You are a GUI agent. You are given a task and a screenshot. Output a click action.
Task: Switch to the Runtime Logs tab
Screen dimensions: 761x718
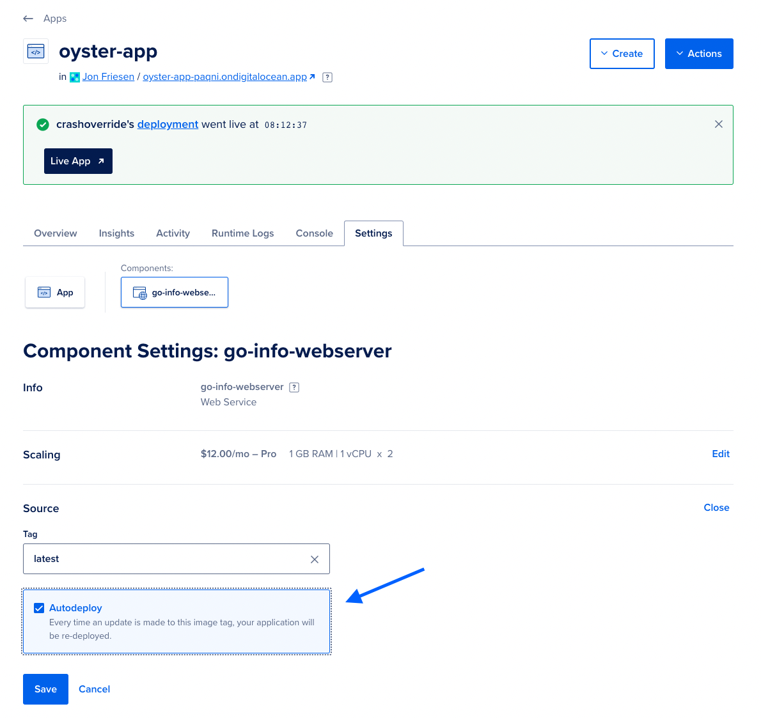point(242,233)
